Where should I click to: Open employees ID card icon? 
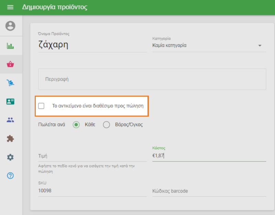(x=11, y=101)
